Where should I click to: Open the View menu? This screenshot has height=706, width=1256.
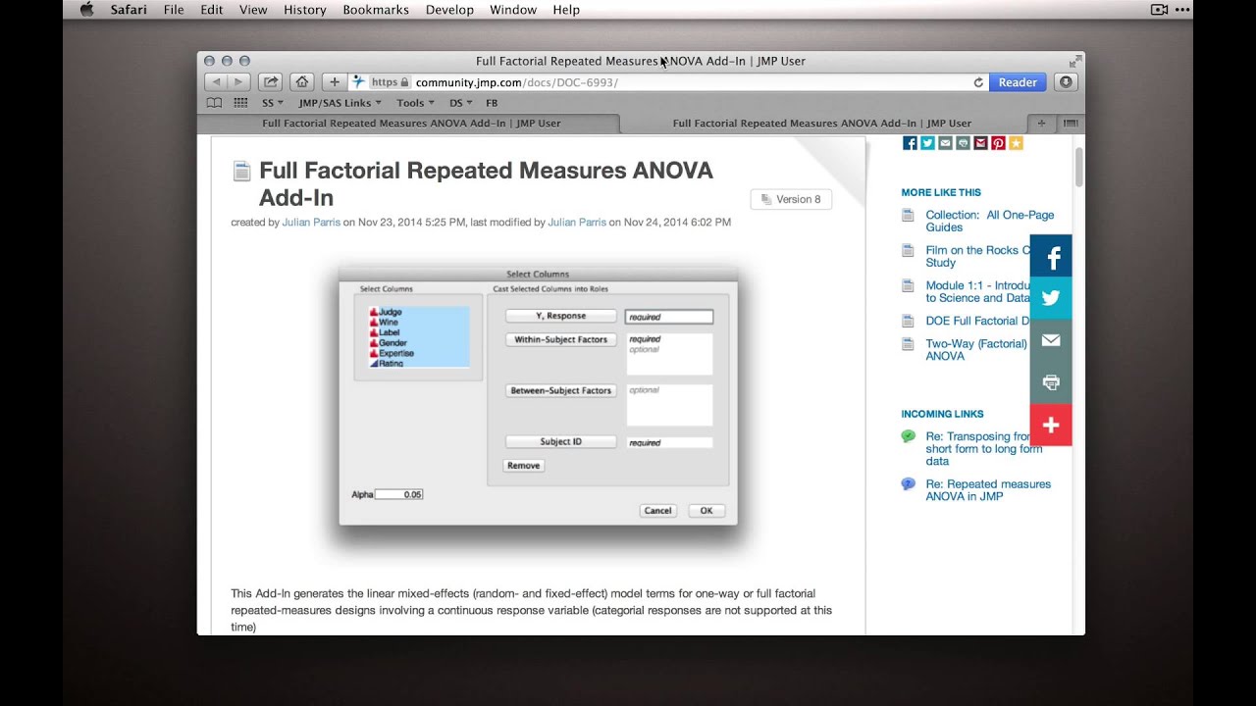coord(253,10)
